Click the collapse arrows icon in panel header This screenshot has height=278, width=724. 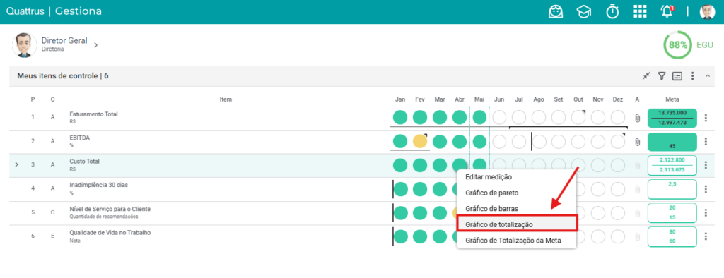coord(646,76)
